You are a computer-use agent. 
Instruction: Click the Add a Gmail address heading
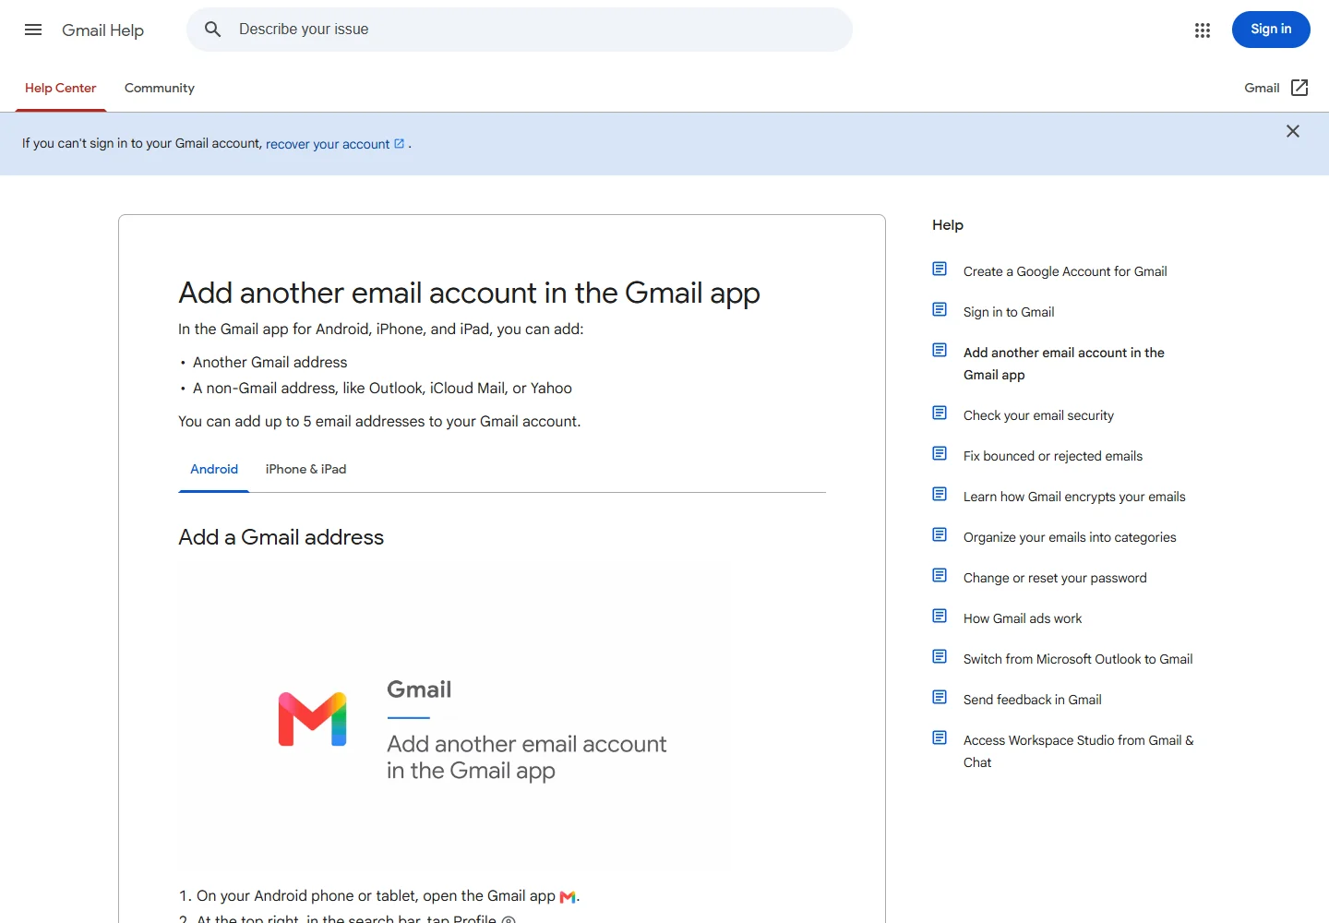281,537
